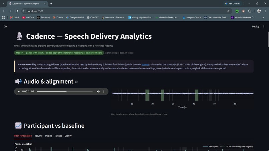Image resolution: width=269 pixels, height=151 pixels.
Task: Open the Chrome profile avatar
Action: [x=259, y=11]
